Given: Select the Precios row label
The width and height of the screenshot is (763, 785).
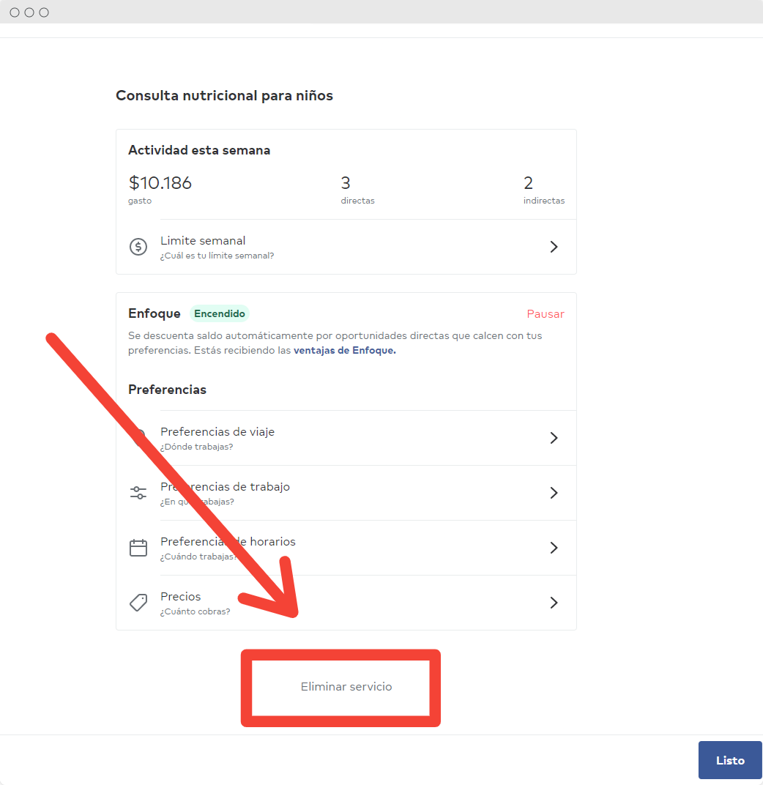Looking at the screenshot, I should tap(180, 597).
